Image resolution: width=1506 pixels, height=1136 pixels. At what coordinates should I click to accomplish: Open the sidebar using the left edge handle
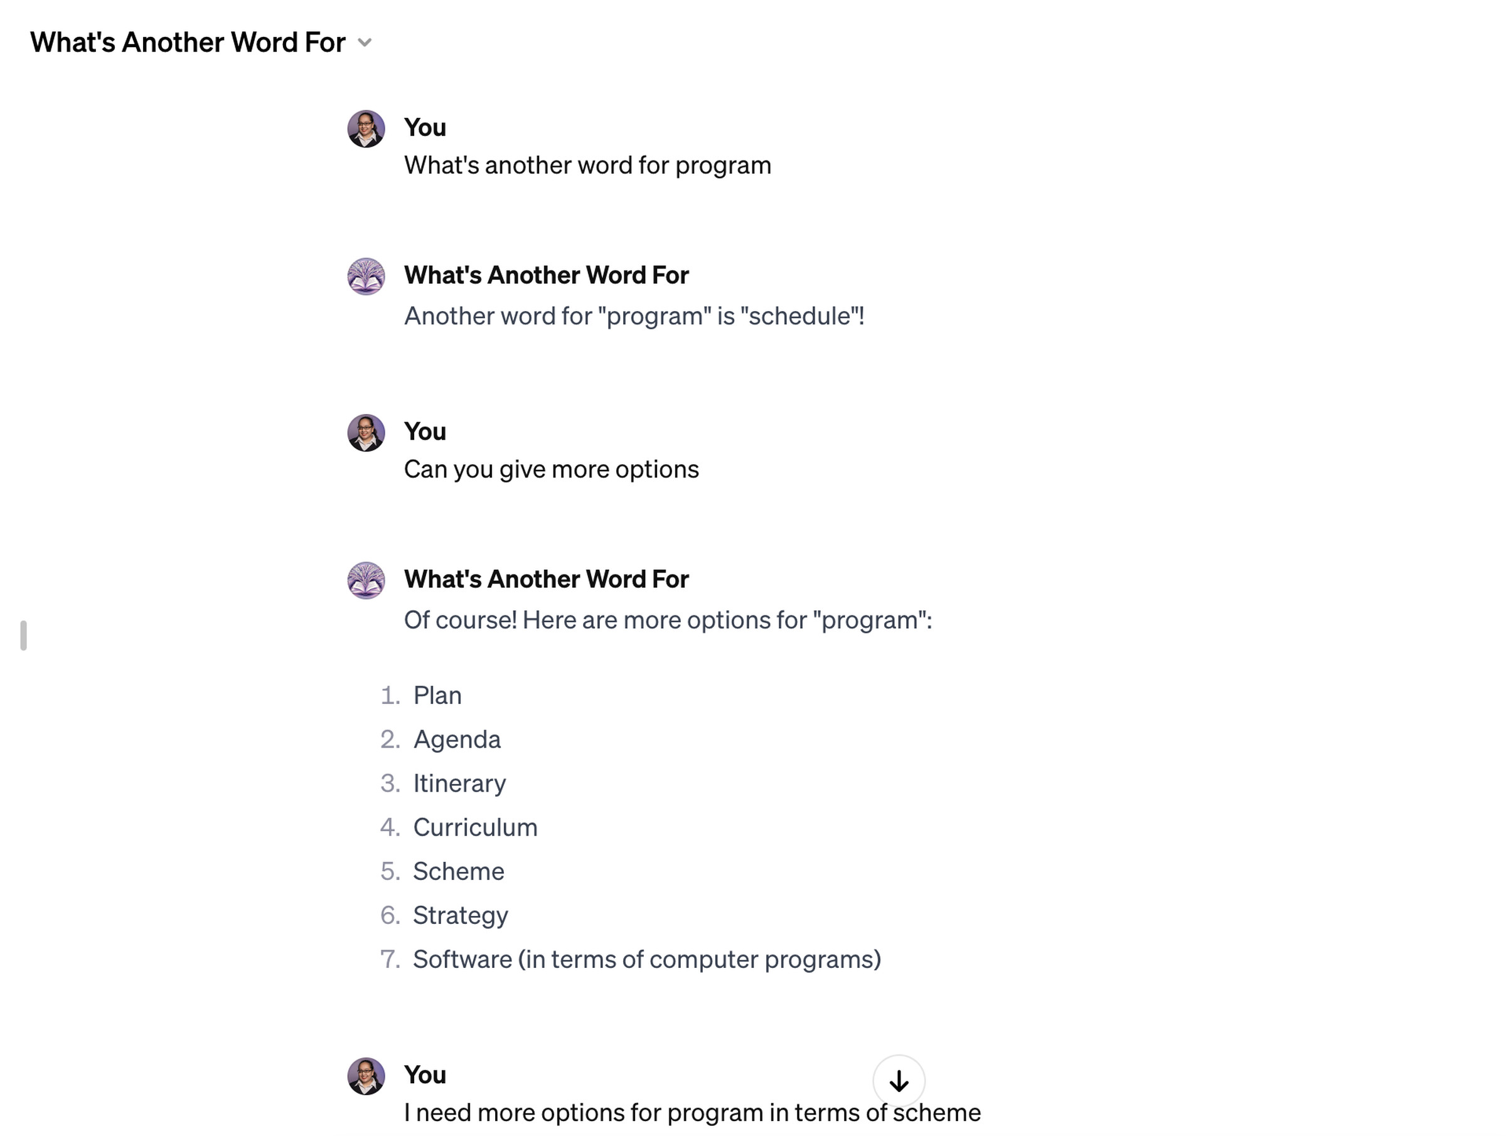[x=24, y=635]
